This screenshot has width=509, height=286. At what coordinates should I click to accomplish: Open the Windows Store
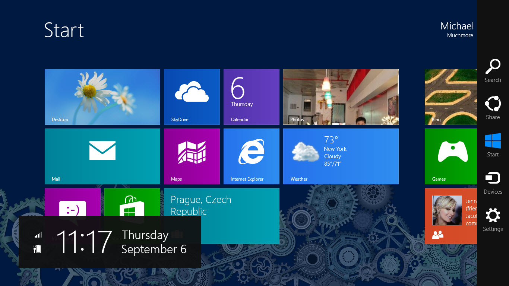[132, 203]
